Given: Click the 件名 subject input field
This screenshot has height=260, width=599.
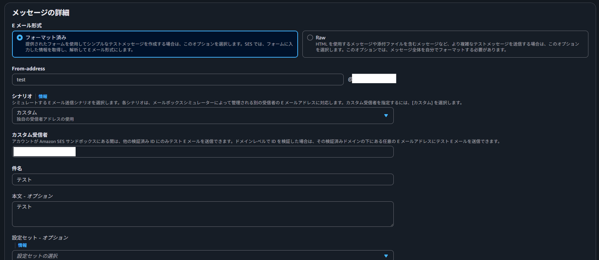Looking at the screenshot, I should point(203,179).
